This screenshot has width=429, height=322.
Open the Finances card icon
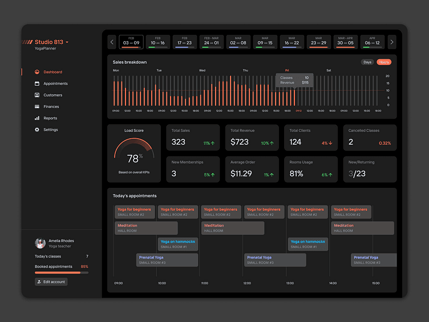37,107
